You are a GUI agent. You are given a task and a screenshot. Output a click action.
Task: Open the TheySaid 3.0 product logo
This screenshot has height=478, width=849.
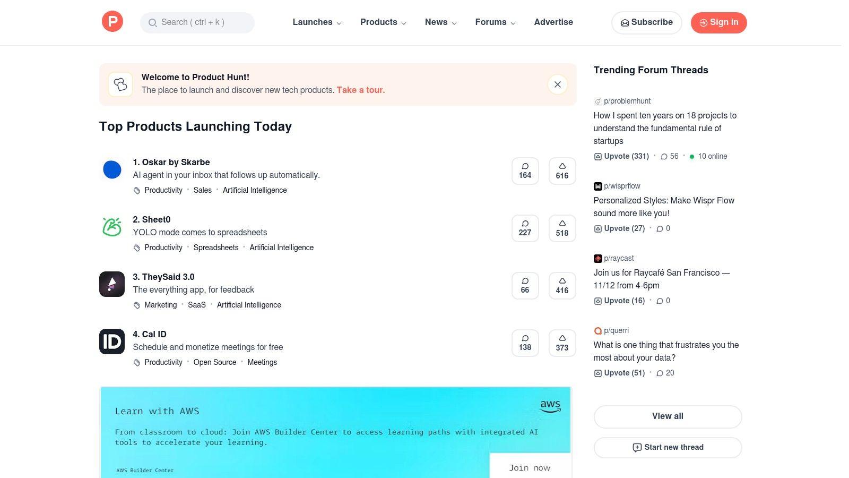pos(112,284)
